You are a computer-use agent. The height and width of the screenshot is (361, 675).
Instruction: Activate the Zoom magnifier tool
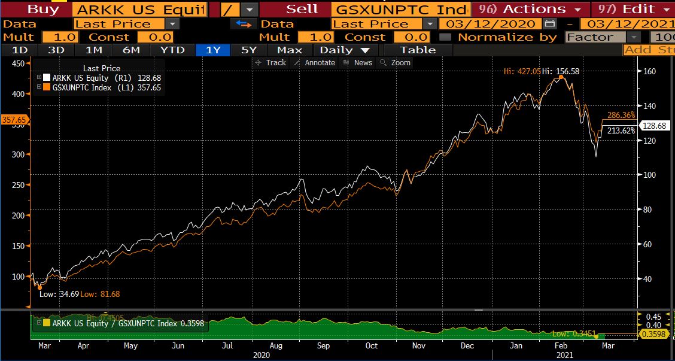(x=395, y=63)
